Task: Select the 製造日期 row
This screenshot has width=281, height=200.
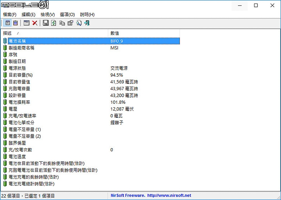Action: pyautogui.click(x=91, y=62)
